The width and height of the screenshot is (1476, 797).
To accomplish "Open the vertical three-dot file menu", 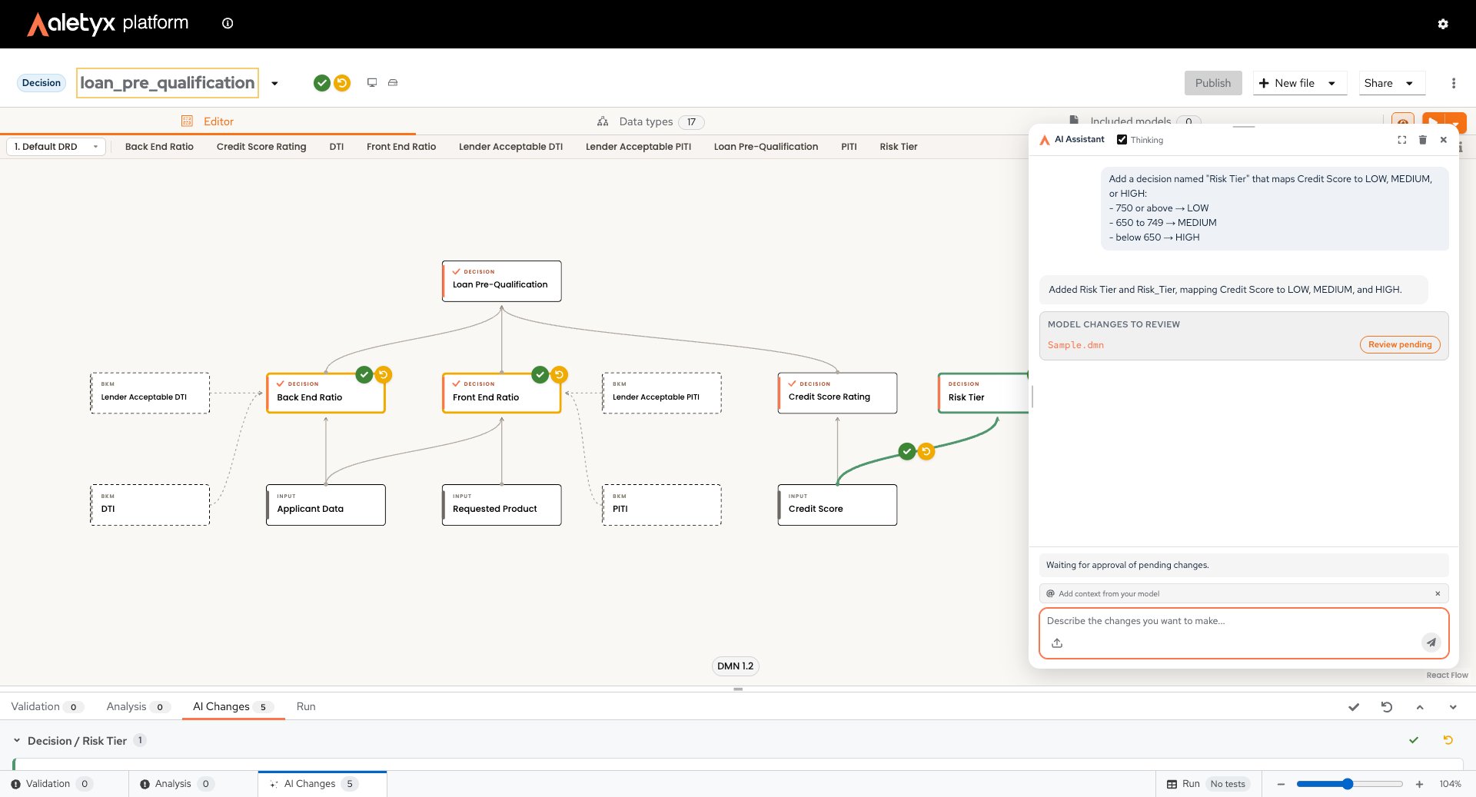I will 1453,83.
